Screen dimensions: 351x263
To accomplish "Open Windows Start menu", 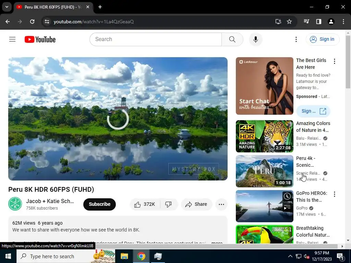I will (8, 256).
